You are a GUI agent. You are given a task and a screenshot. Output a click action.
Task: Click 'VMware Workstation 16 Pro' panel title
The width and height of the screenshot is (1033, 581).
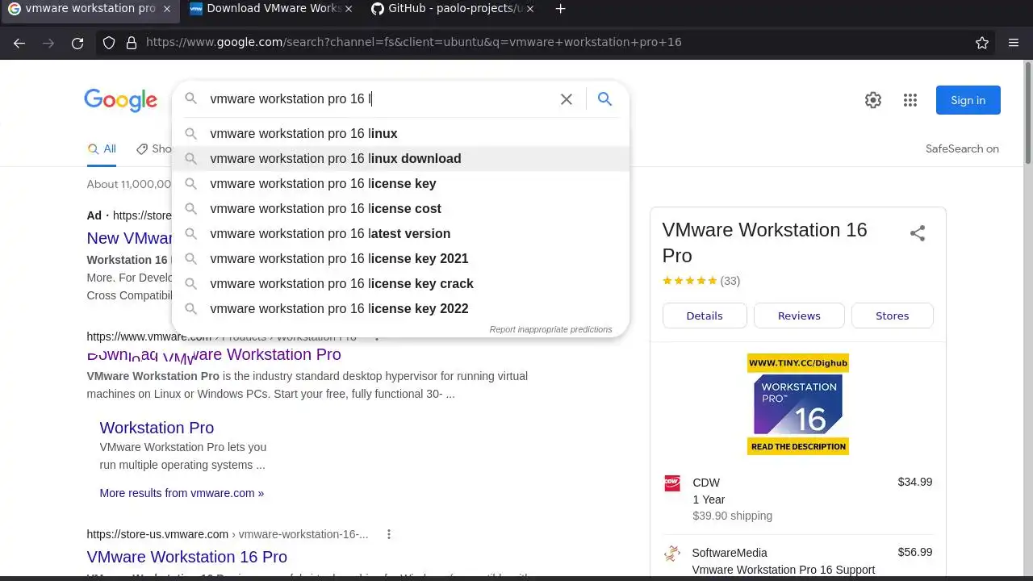click(764, 242)
